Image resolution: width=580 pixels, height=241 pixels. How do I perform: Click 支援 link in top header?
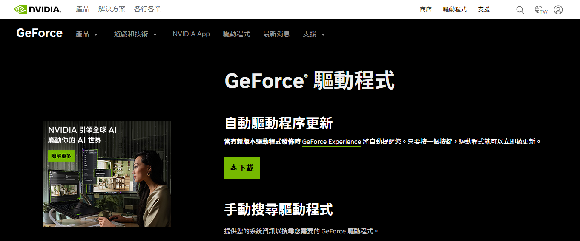click(x=484, y=9)
